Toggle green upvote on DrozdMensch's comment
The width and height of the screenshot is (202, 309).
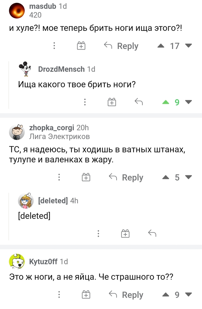165,102
